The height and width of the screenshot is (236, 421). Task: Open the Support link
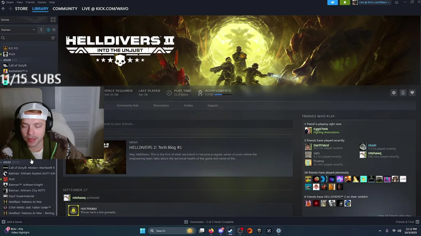click(213, 106)
